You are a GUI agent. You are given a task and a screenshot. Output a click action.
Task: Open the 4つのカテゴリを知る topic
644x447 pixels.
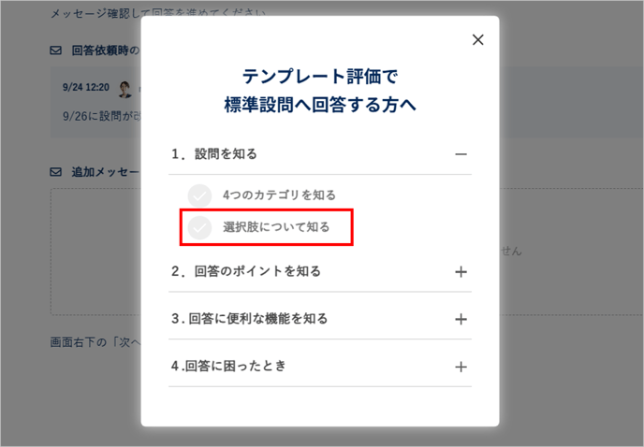[x=279, y=195]
